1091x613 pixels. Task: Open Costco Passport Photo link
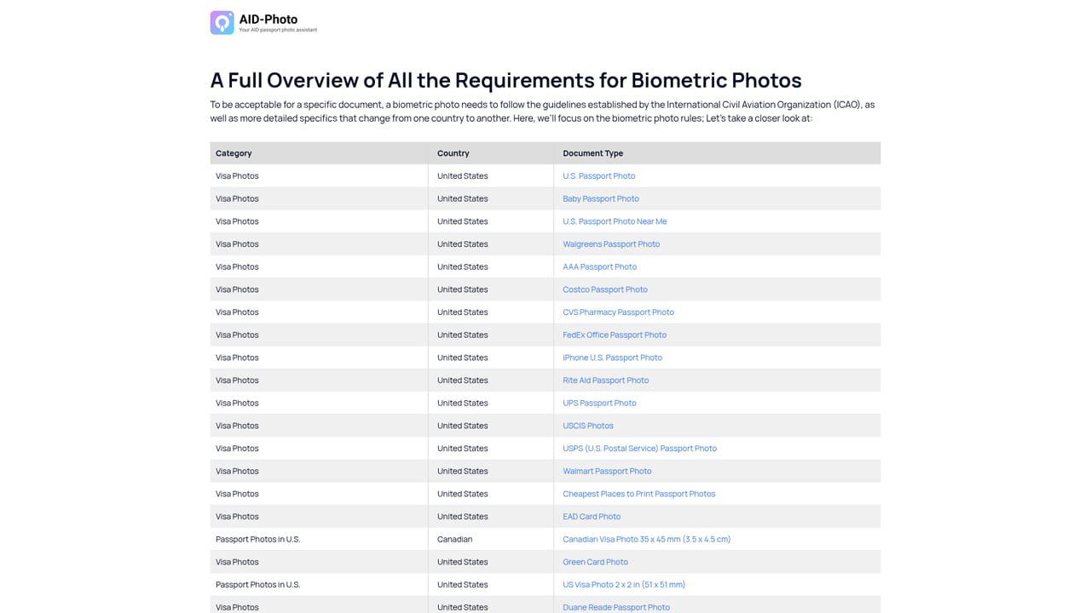coord(605,289)
